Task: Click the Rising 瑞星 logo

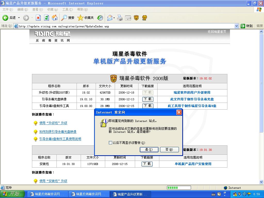Action: coord(52,34)
